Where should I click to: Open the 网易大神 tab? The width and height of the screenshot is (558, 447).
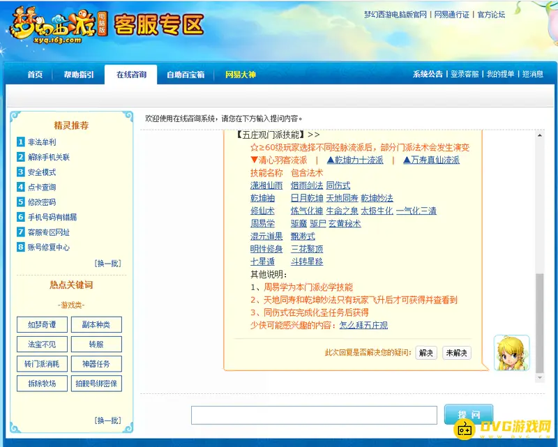[241, 75]
